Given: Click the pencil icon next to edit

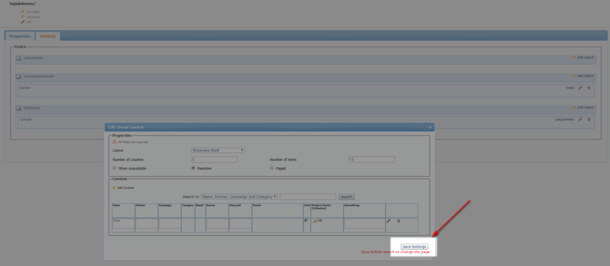Looking at the screenshot, I should pyautogui.click(x=23, y=22).
